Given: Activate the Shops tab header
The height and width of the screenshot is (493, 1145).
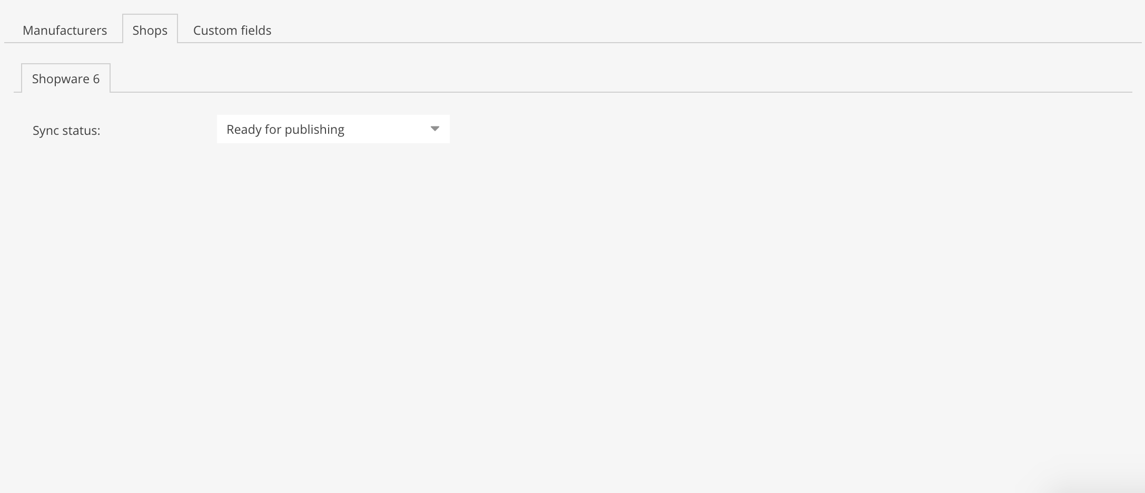Looking at the screenshot, I should pos(150,30).
